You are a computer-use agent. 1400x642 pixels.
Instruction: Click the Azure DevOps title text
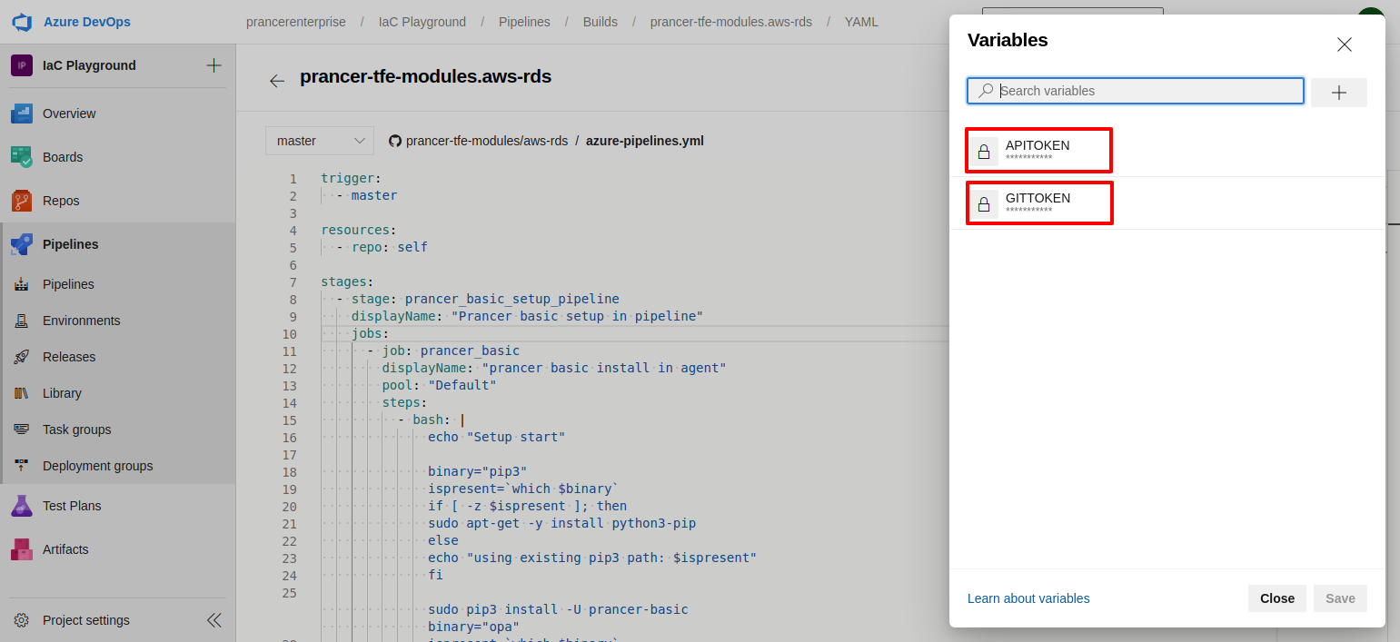[x=87, y=22]
